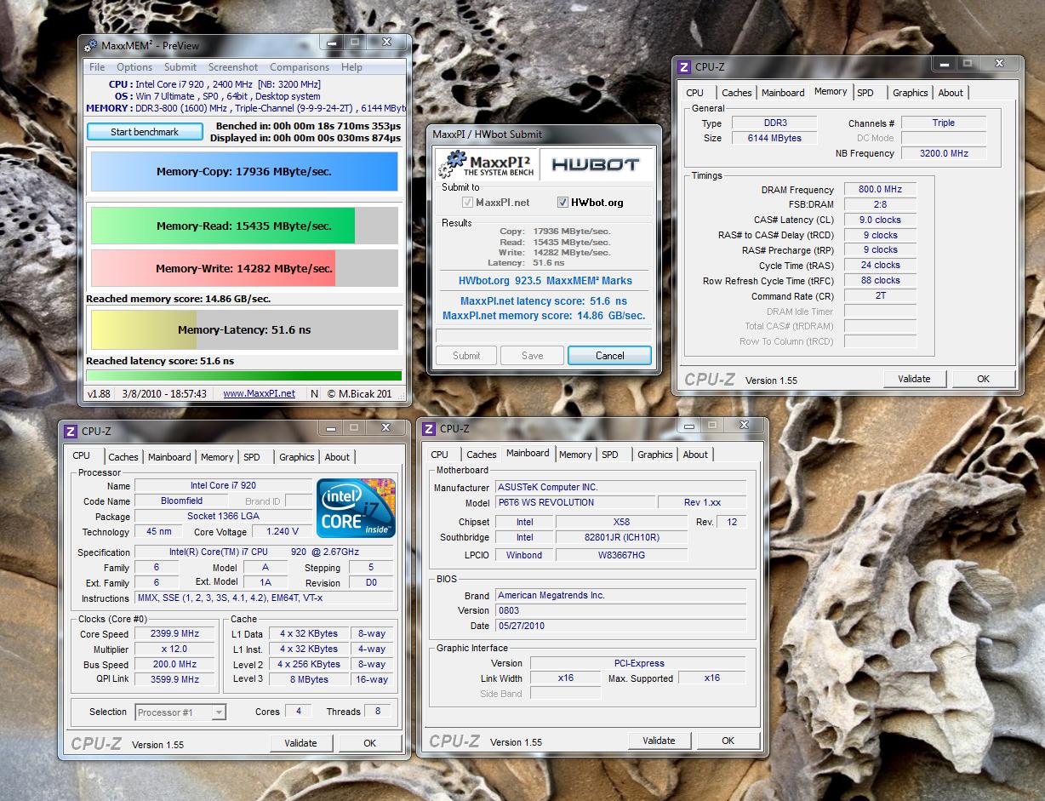Viewport: 1045px width, 801px height.
Task: Click the Southbridge 82801JR (ICH10R) field
Action: tap(621, 538)
